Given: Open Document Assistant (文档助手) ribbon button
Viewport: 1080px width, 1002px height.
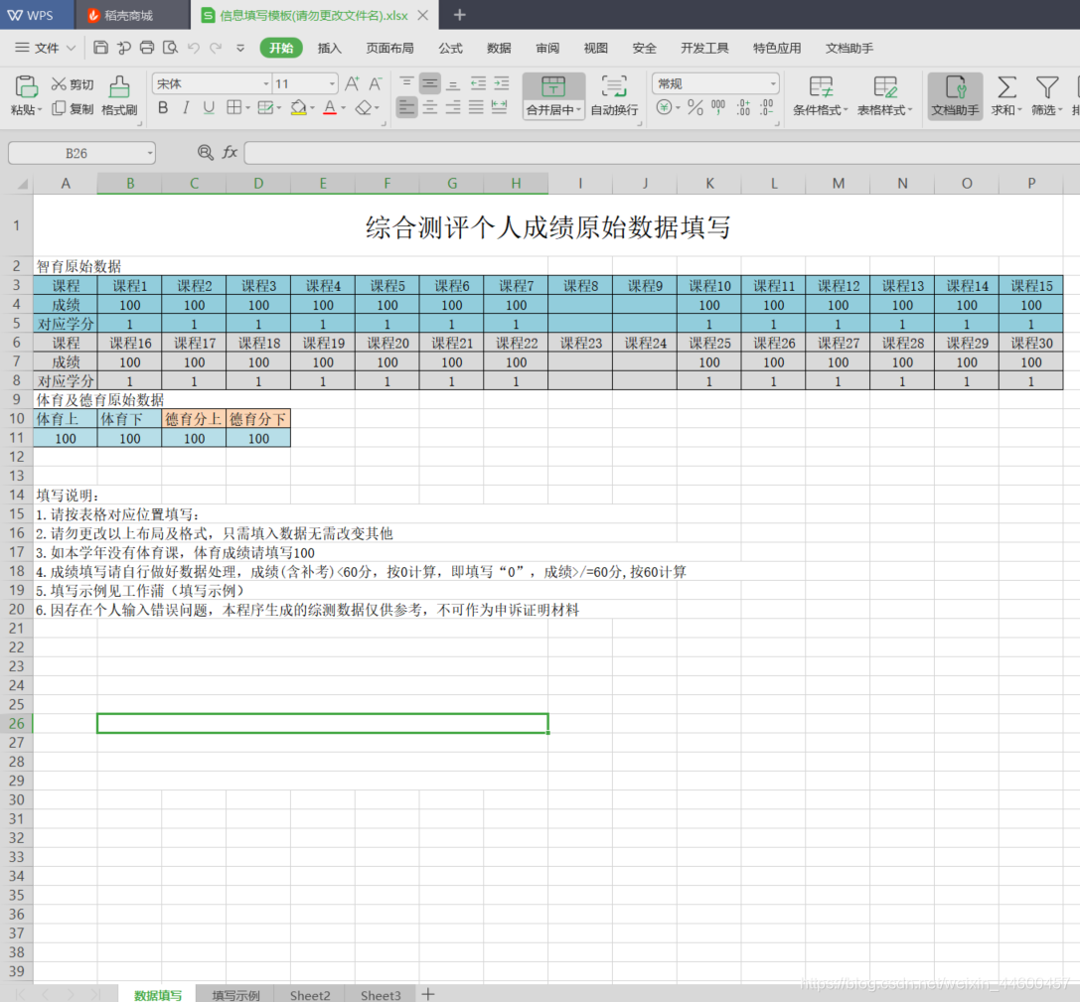Looking at the screenshot, I should 955,95.
